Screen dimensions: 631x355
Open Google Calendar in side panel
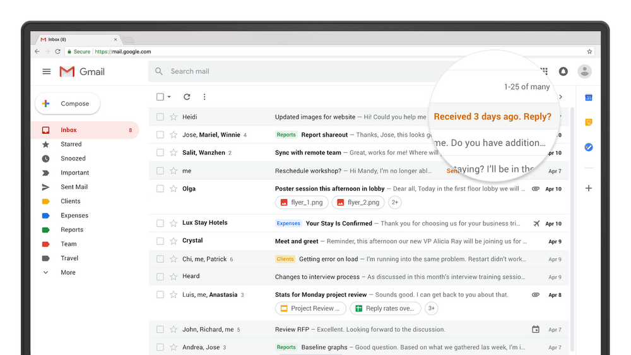coord(588,97)
